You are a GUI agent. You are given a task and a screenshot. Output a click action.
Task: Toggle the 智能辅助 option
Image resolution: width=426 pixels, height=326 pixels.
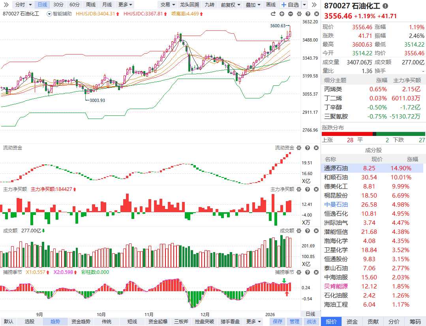point(59,14)
